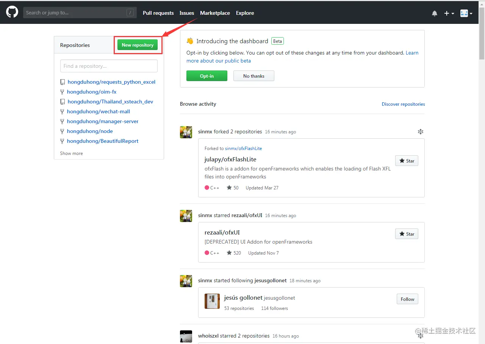Open jesús gollonet profile picture
Image resolution: width=485 pixels, height=344 pixels.
tap(212, 301)
